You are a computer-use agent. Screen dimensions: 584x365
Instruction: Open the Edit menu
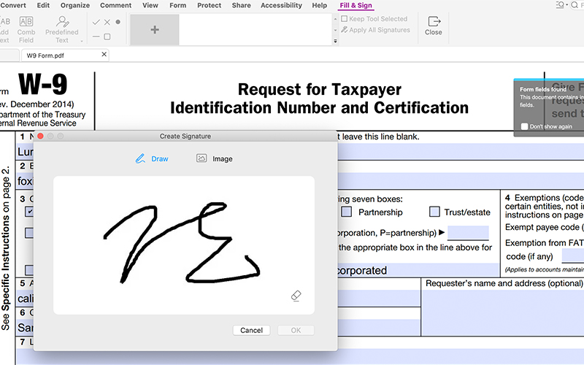[43, 5]
